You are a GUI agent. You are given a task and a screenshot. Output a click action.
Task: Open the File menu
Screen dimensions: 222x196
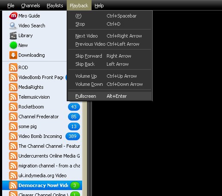11,6
